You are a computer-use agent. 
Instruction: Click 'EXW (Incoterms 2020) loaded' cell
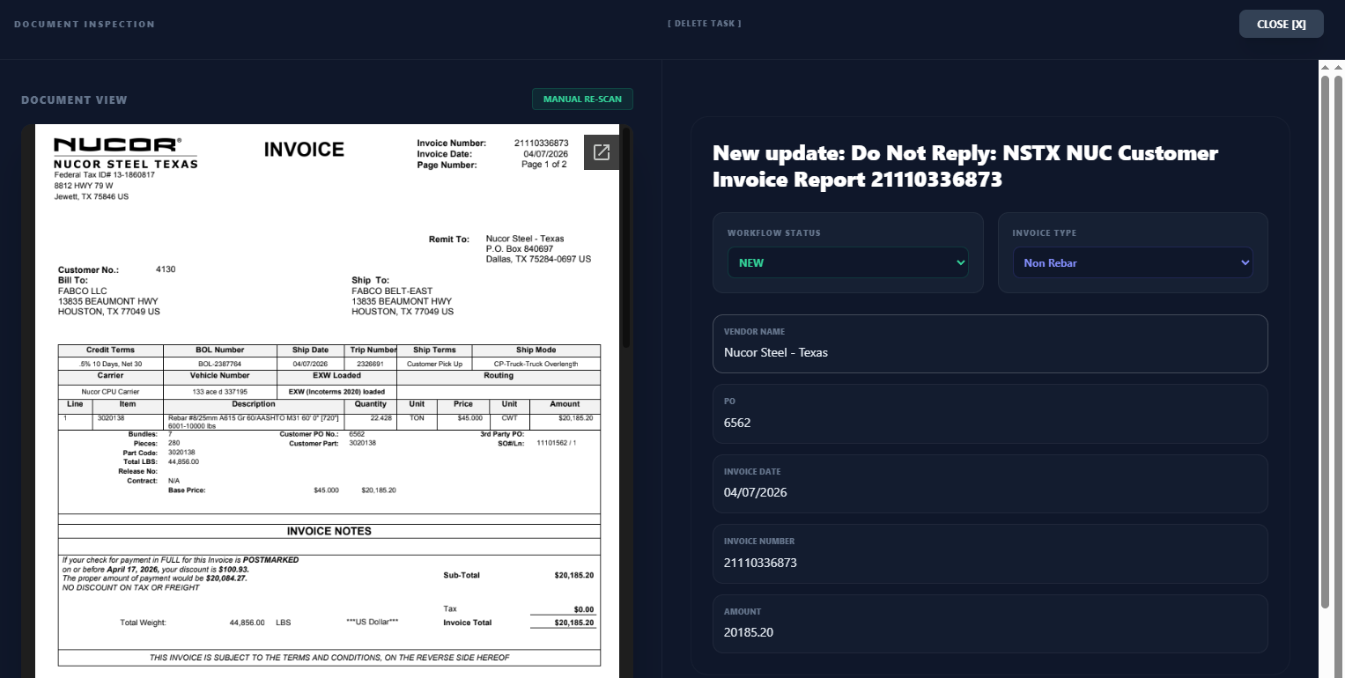pyautogui.click(x=337, y=392)
